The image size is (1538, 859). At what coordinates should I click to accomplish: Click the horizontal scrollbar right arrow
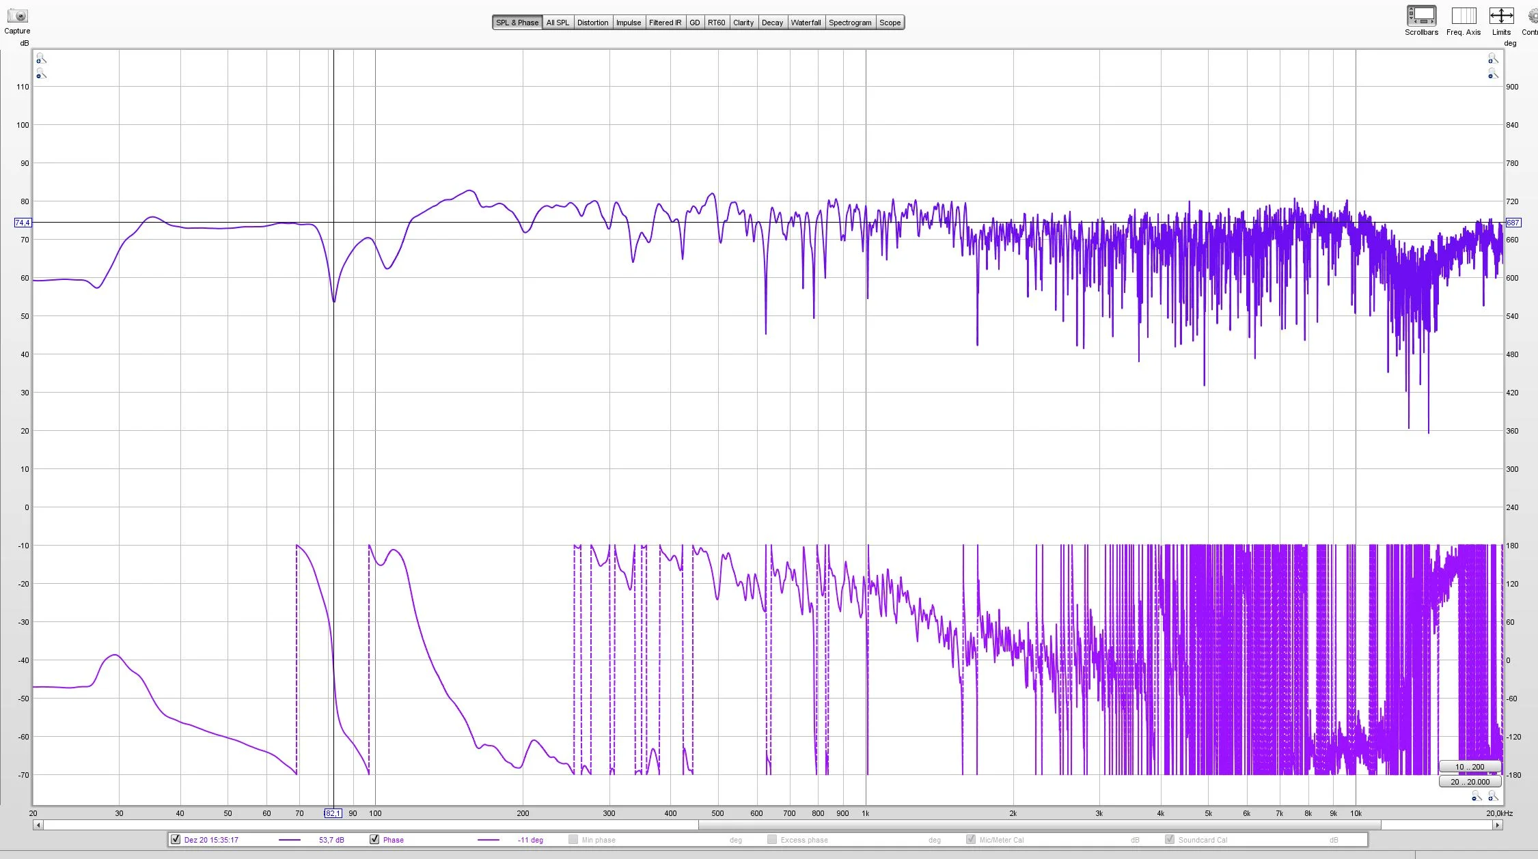point(1497,825)
